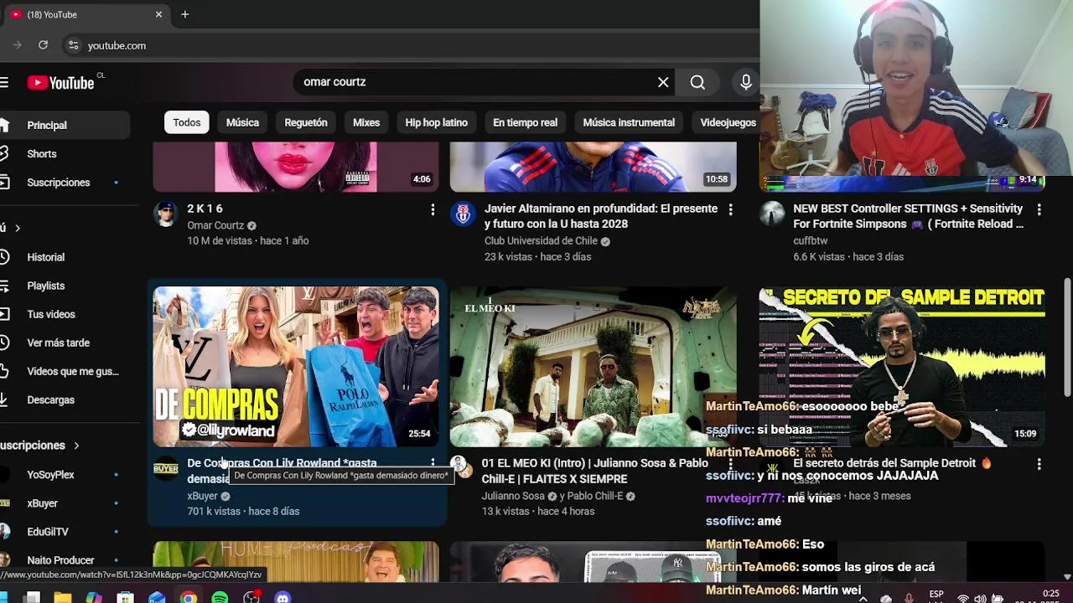Viewport: 1073px width, 603px height.
Task: Open 'Tus videos' in the sidebar
Action: click(x=65, y=314)
